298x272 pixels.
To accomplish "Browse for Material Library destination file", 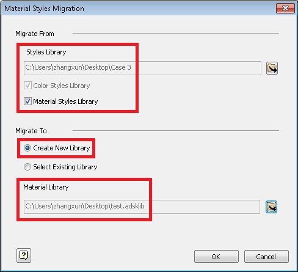I will [271, 207].
